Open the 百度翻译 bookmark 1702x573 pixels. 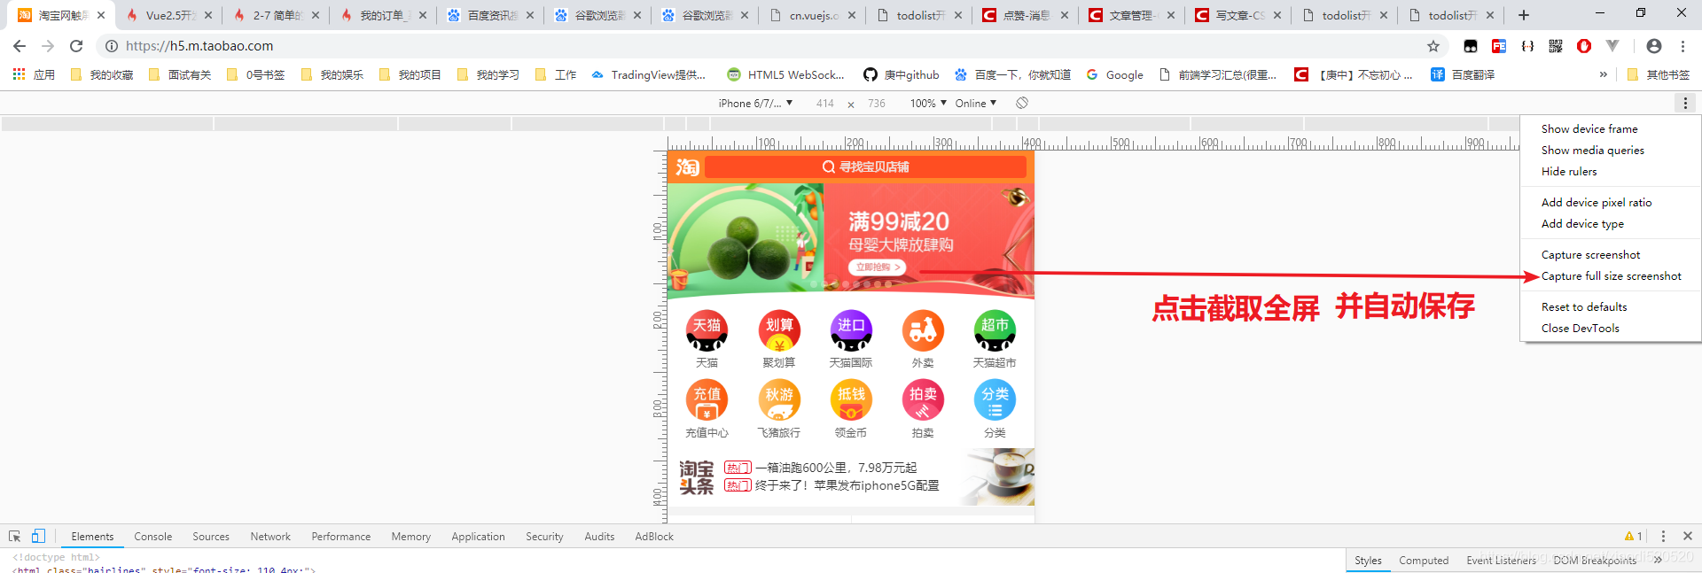tap(1464, 75)
